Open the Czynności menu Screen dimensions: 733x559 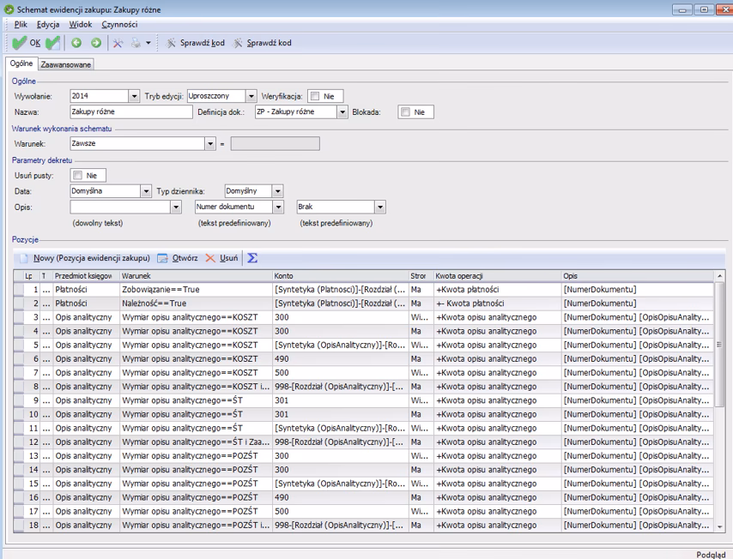tap(119, 24)
